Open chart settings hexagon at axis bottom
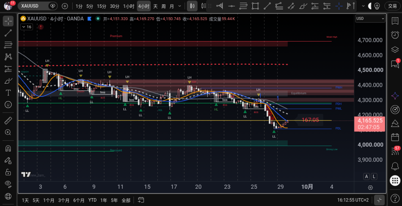 [x=370, y=188]
